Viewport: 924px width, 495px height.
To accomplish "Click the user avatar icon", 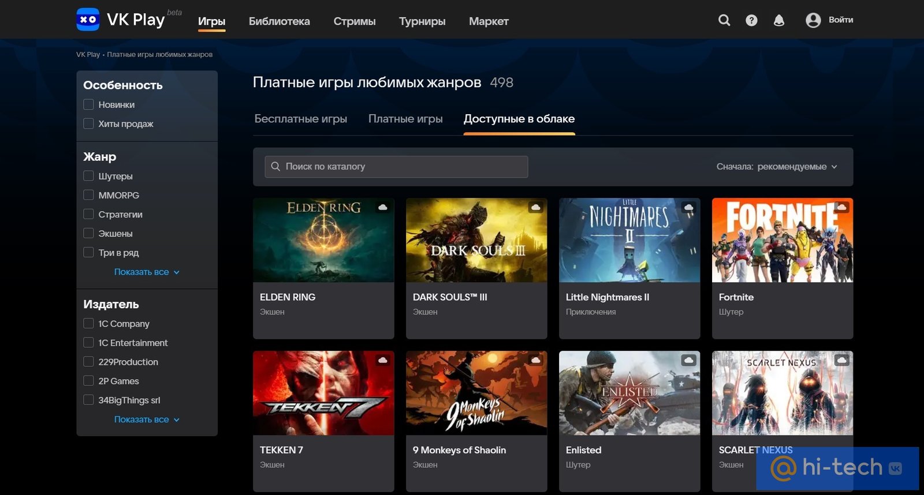I will 813,20.
